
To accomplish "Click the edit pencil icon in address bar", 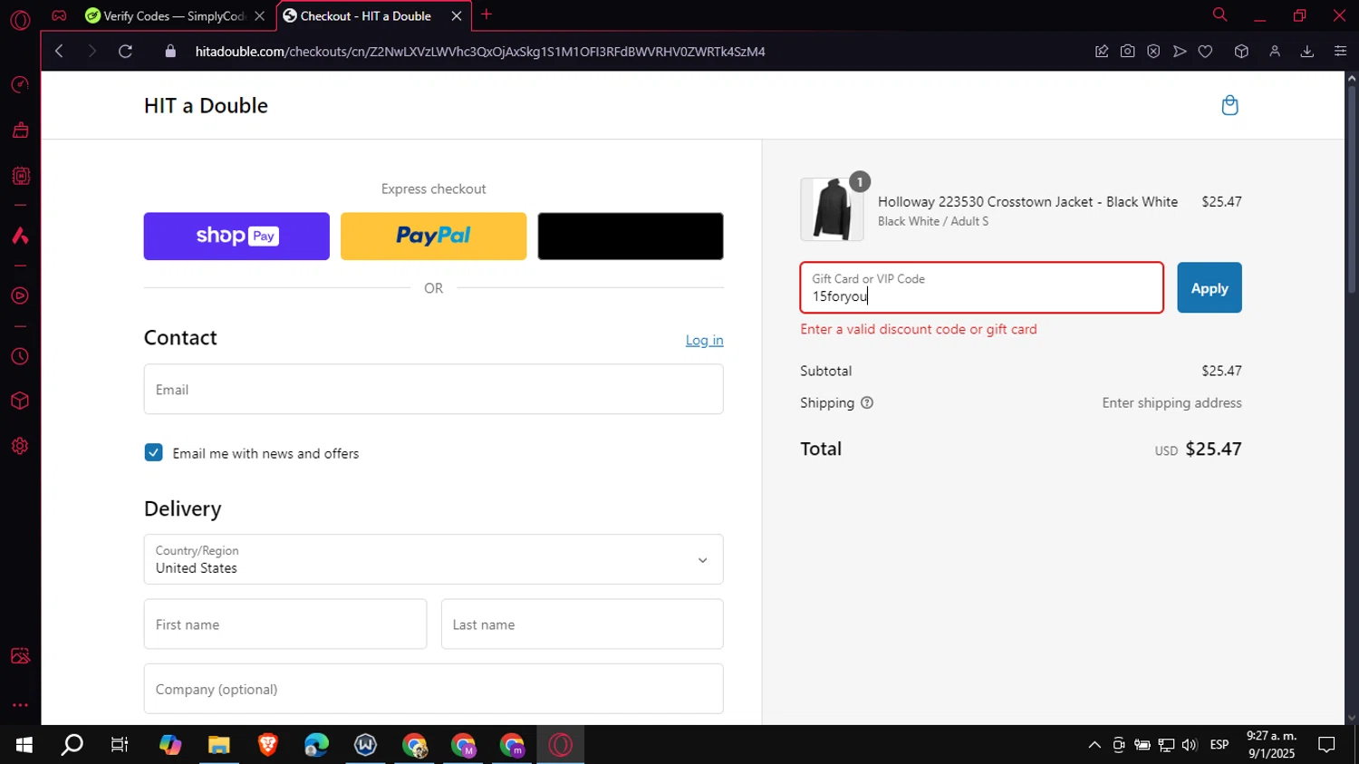I will tap(1102, 52).
